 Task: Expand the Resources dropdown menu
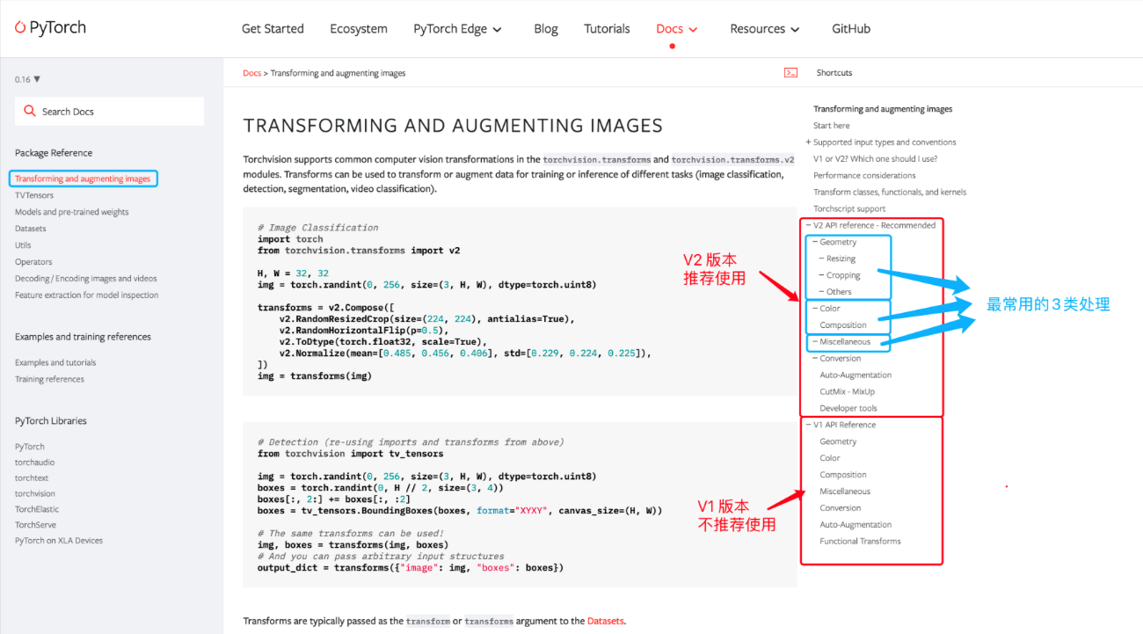[765, 29]
